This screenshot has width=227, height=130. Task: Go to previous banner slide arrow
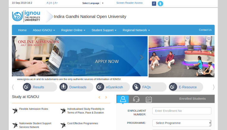pyautogui.click(x=18, y=57)
